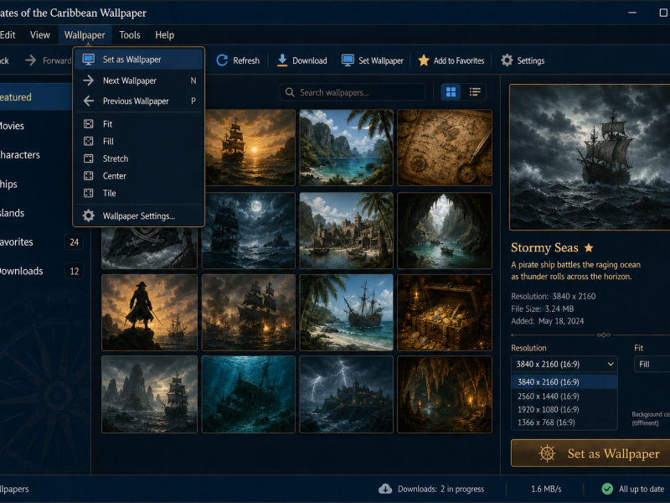Click the gold star next to Stormy Seas
This screenshot has width=670, height=503.
[x=589, y=247]
